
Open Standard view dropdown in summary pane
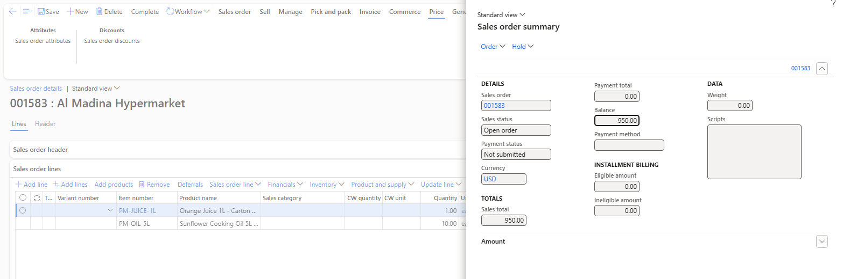click(x=501, y=15)
